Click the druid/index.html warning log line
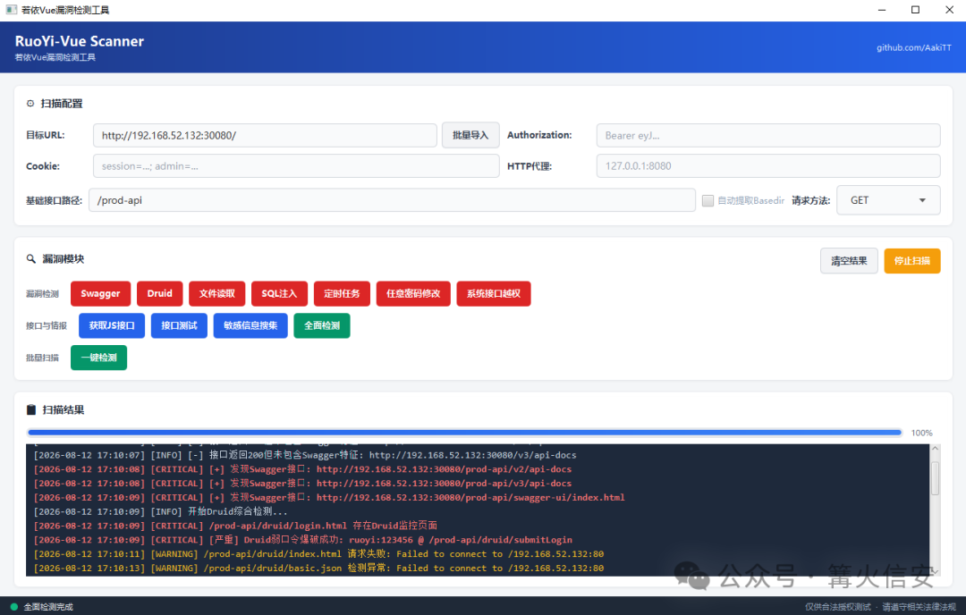This screenshot has width=966, height=615. coord(318,554)
